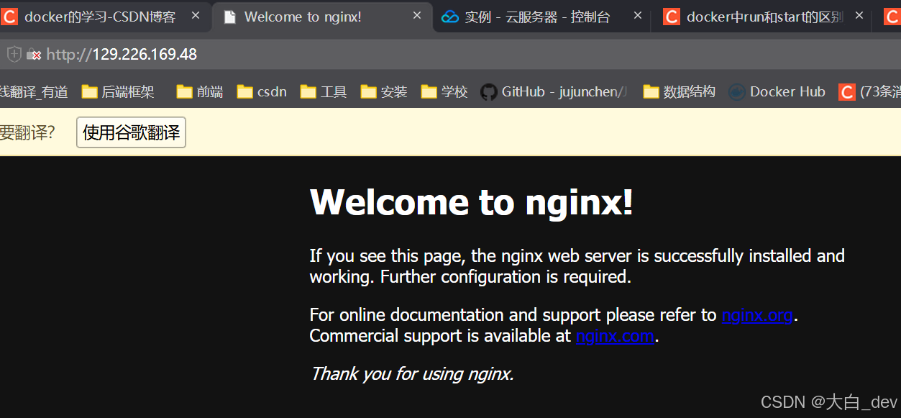Open the 后端框架 bookmark folder
This screenshot has height=418, width=901.
tap(118, 91)
